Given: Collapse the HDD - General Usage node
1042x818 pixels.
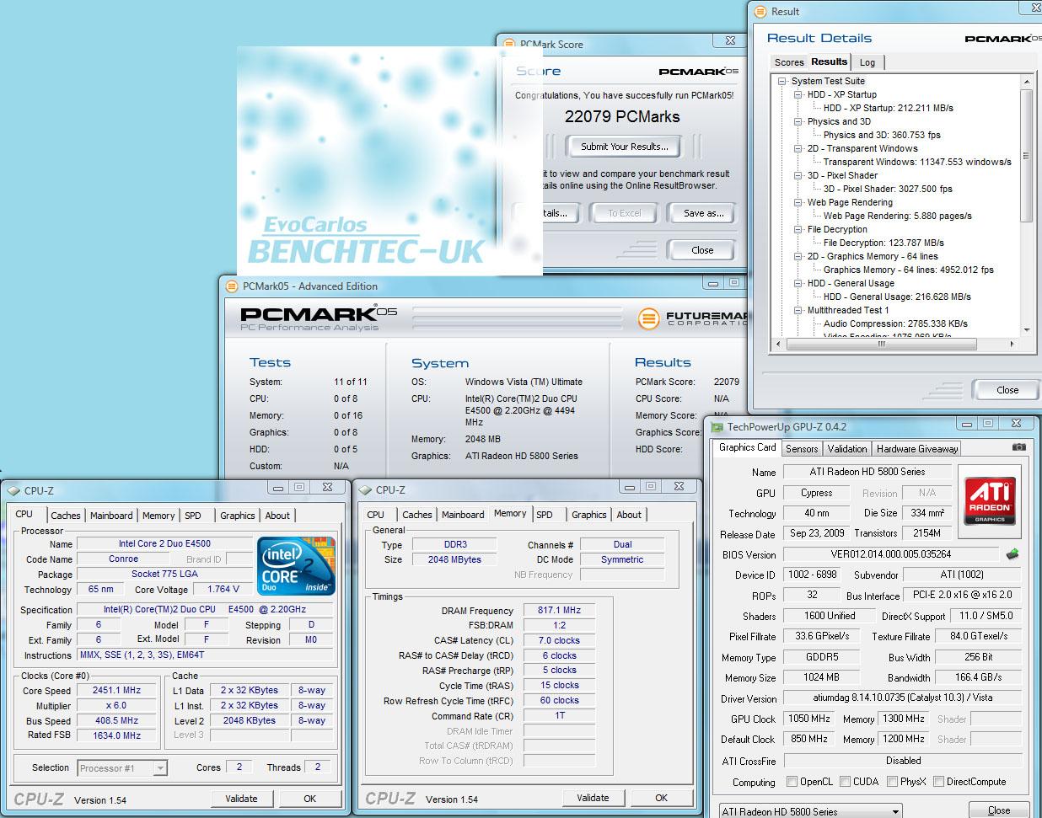Looking at the screenshot, I should (798, 284).
